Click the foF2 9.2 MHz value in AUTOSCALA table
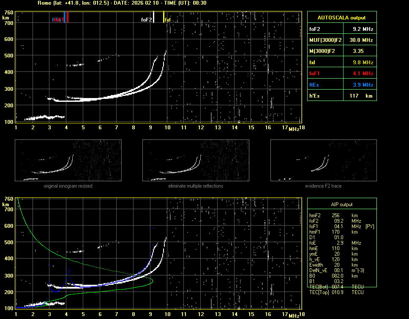Viewport: 409px width, 319px height. click(363, 29)
